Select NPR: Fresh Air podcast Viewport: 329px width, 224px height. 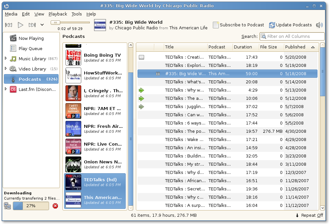pyautogui.click(x=95, y=129)
